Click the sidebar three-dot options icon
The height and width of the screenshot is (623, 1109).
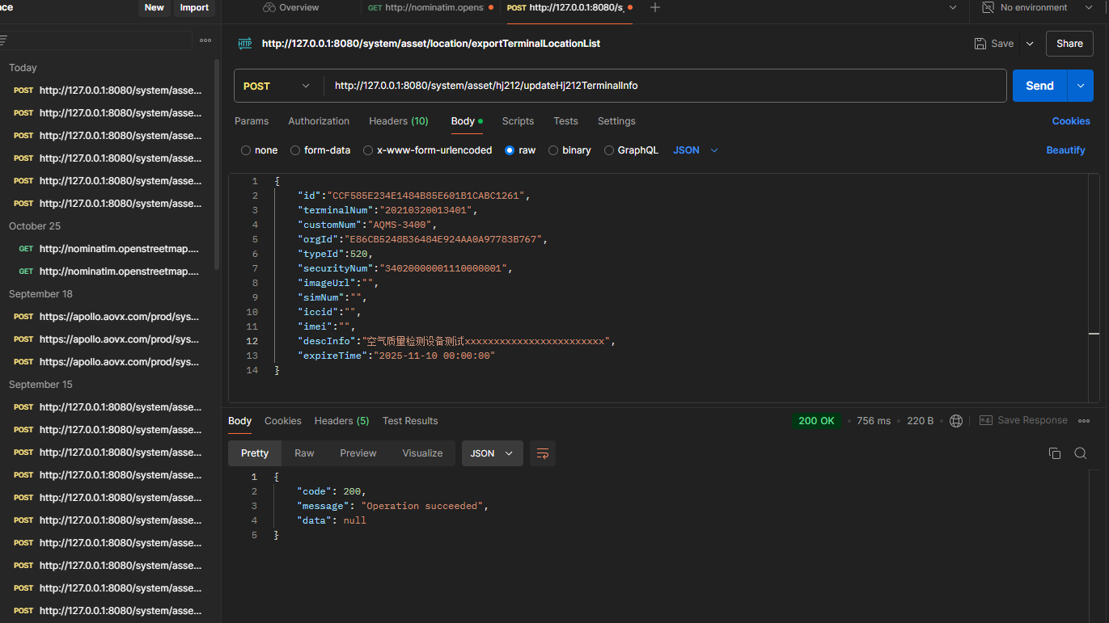[205, 40]
